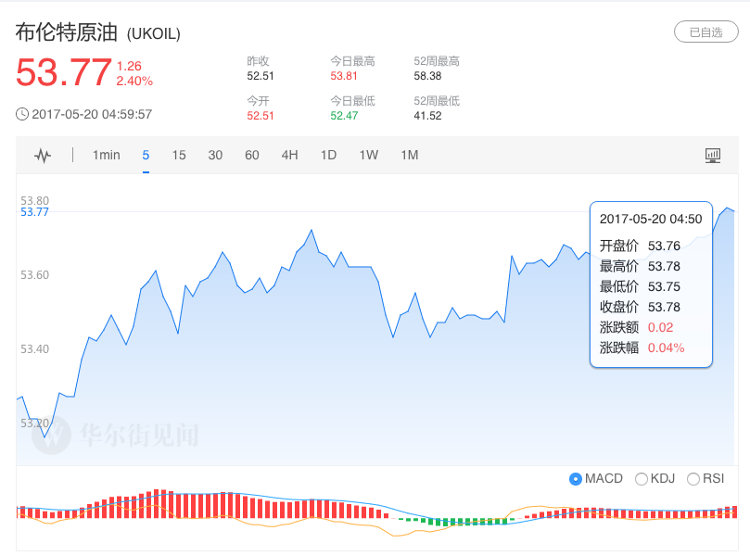
Task: Switch to 1W weekly chart
Action: coord(368,156)
